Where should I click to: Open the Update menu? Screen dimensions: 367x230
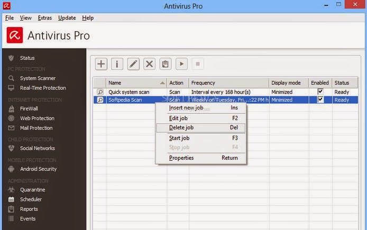point(67,18)
